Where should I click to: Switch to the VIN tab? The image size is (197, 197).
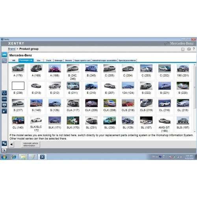(14, 60)
